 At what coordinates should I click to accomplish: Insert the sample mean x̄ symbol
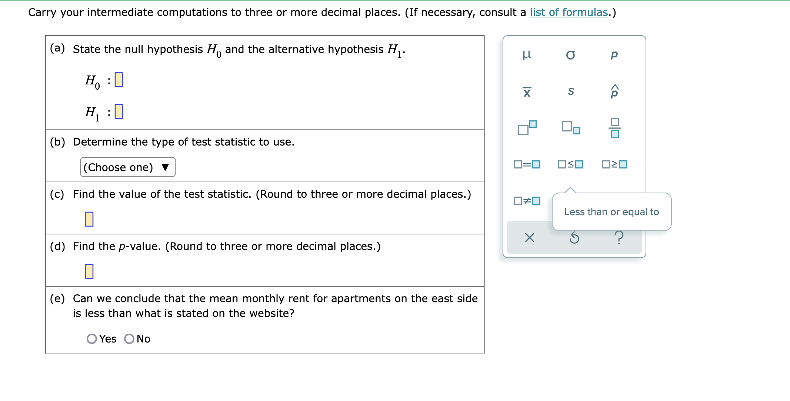pyautogui.click(x=527, y=92)
